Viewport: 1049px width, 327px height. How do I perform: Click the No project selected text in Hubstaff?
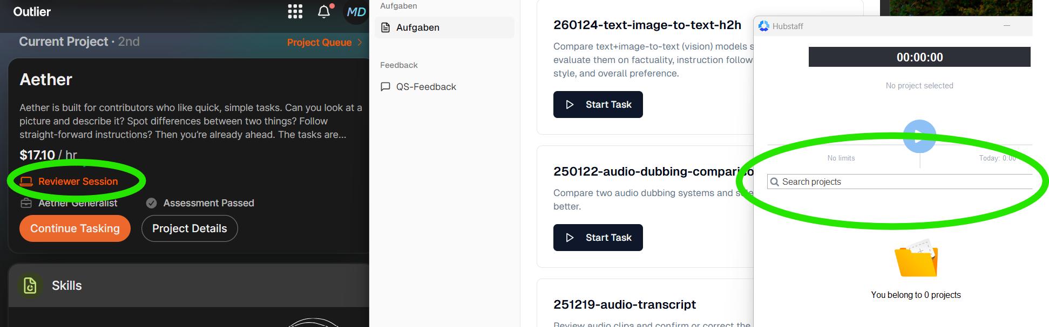(919, 86)
